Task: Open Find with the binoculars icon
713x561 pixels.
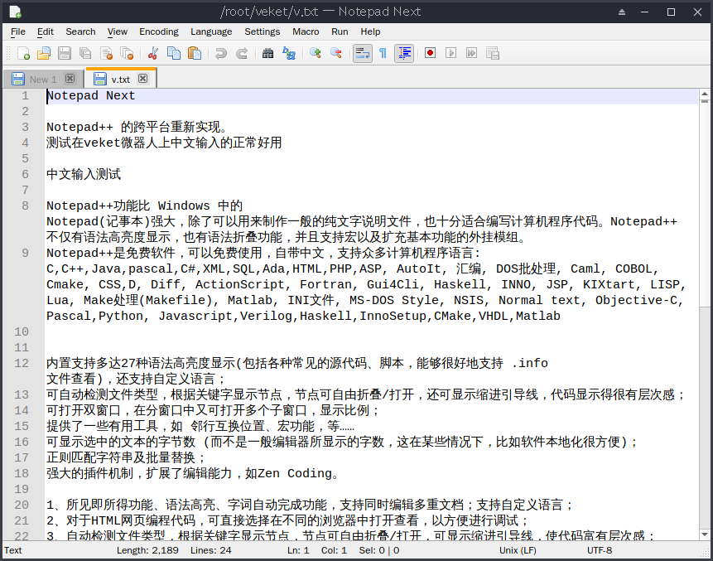Action: coord(267,53)
